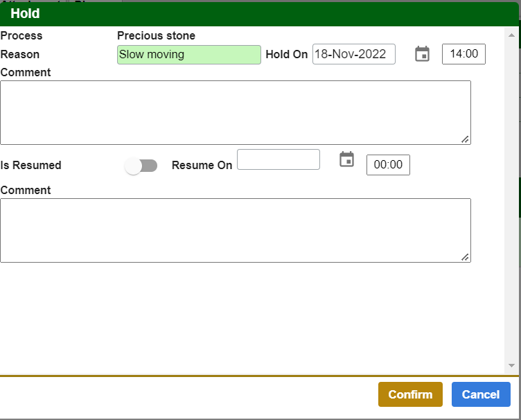Click the Resume On label
The image size is (521, 420).
pyautogui.click(x=202, y=166)
